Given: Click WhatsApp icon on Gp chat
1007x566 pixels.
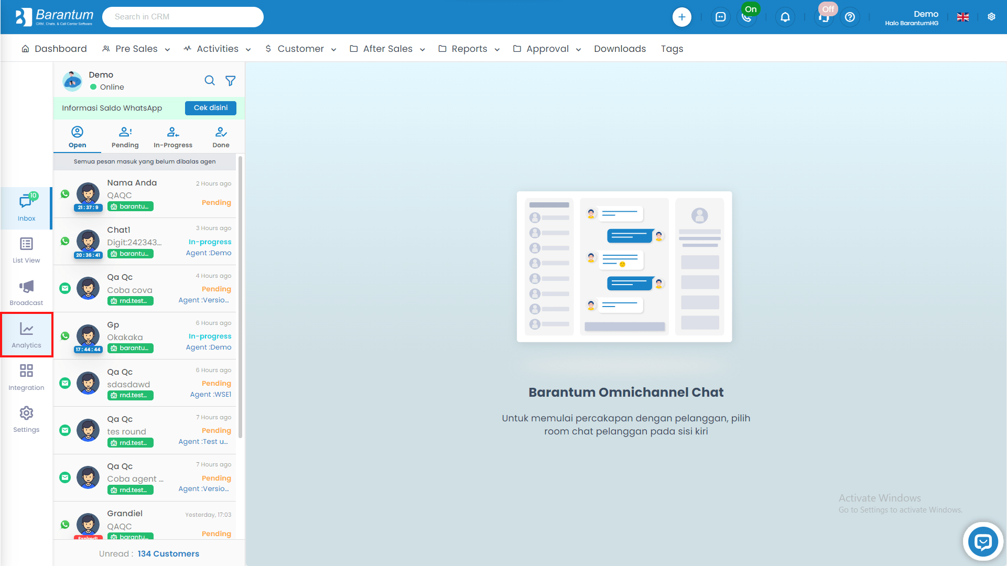Looking at the screenshot, I should tap(65, 336).
